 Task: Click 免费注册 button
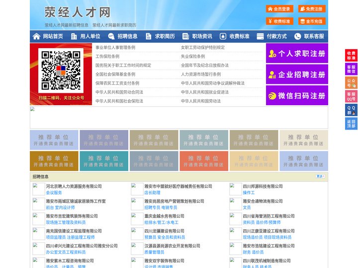coord(312,9)
